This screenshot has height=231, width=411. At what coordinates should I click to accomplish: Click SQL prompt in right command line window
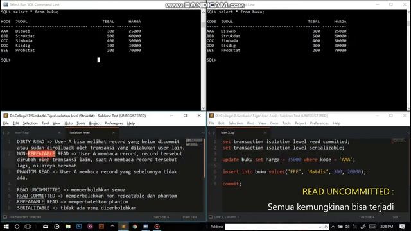click(x=211, y=60)
